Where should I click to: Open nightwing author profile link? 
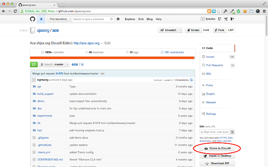coord(43,80)
